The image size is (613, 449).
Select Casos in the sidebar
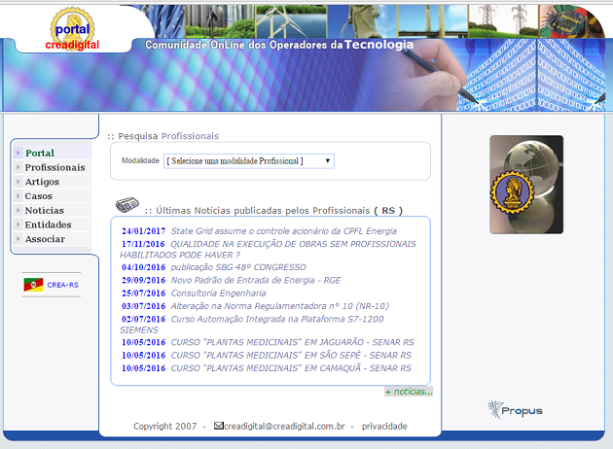[x=39, y=196]
